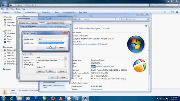Open File menu in Explorer

(3, 9)
